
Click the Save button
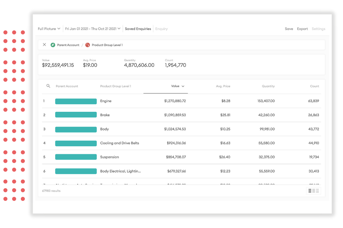[x=289, y=29]
